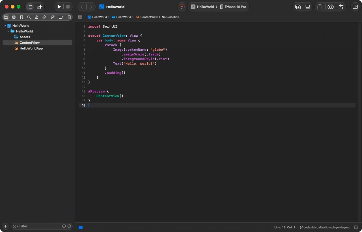
Task: Open the new chat assistant bubble icon
Action: click(x=182, y=7)
